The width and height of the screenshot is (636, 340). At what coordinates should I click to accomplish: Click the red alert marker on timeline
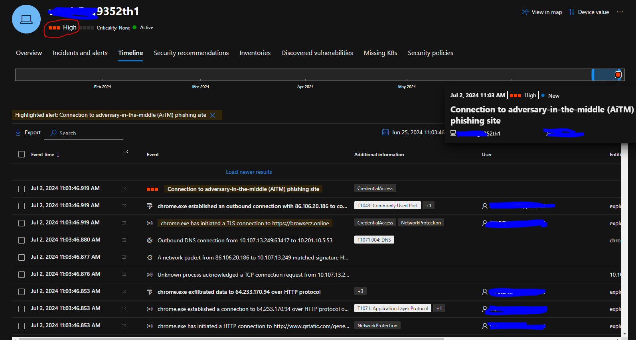pyautogui.click(x=618, y=75)
